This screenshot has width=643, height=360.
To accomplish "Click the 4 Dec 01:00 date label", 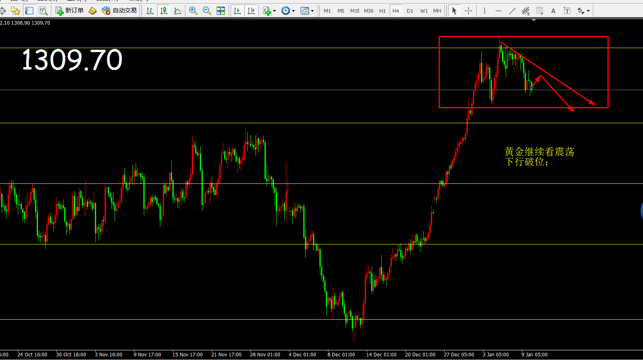I will tap(303, 355).
